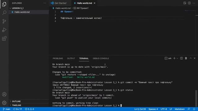This screenshot has width=198, height=111.
Task: Open the terminal launch profile dropdown arrow
Action: (x=177, y=58)
